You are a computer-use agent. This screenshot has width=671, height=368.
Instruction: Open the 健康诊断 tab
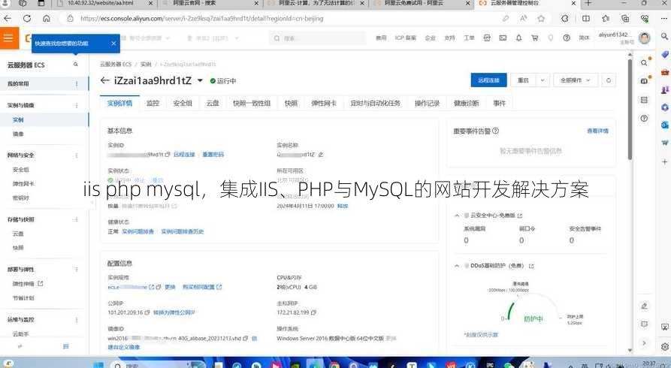coord(467,103)
